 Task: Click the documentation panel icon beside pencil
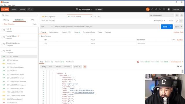(x=181, y=21)
